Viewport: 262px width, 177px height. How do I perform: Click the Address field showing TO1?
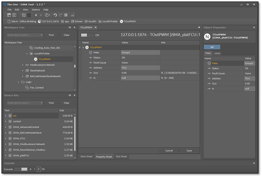140,67
